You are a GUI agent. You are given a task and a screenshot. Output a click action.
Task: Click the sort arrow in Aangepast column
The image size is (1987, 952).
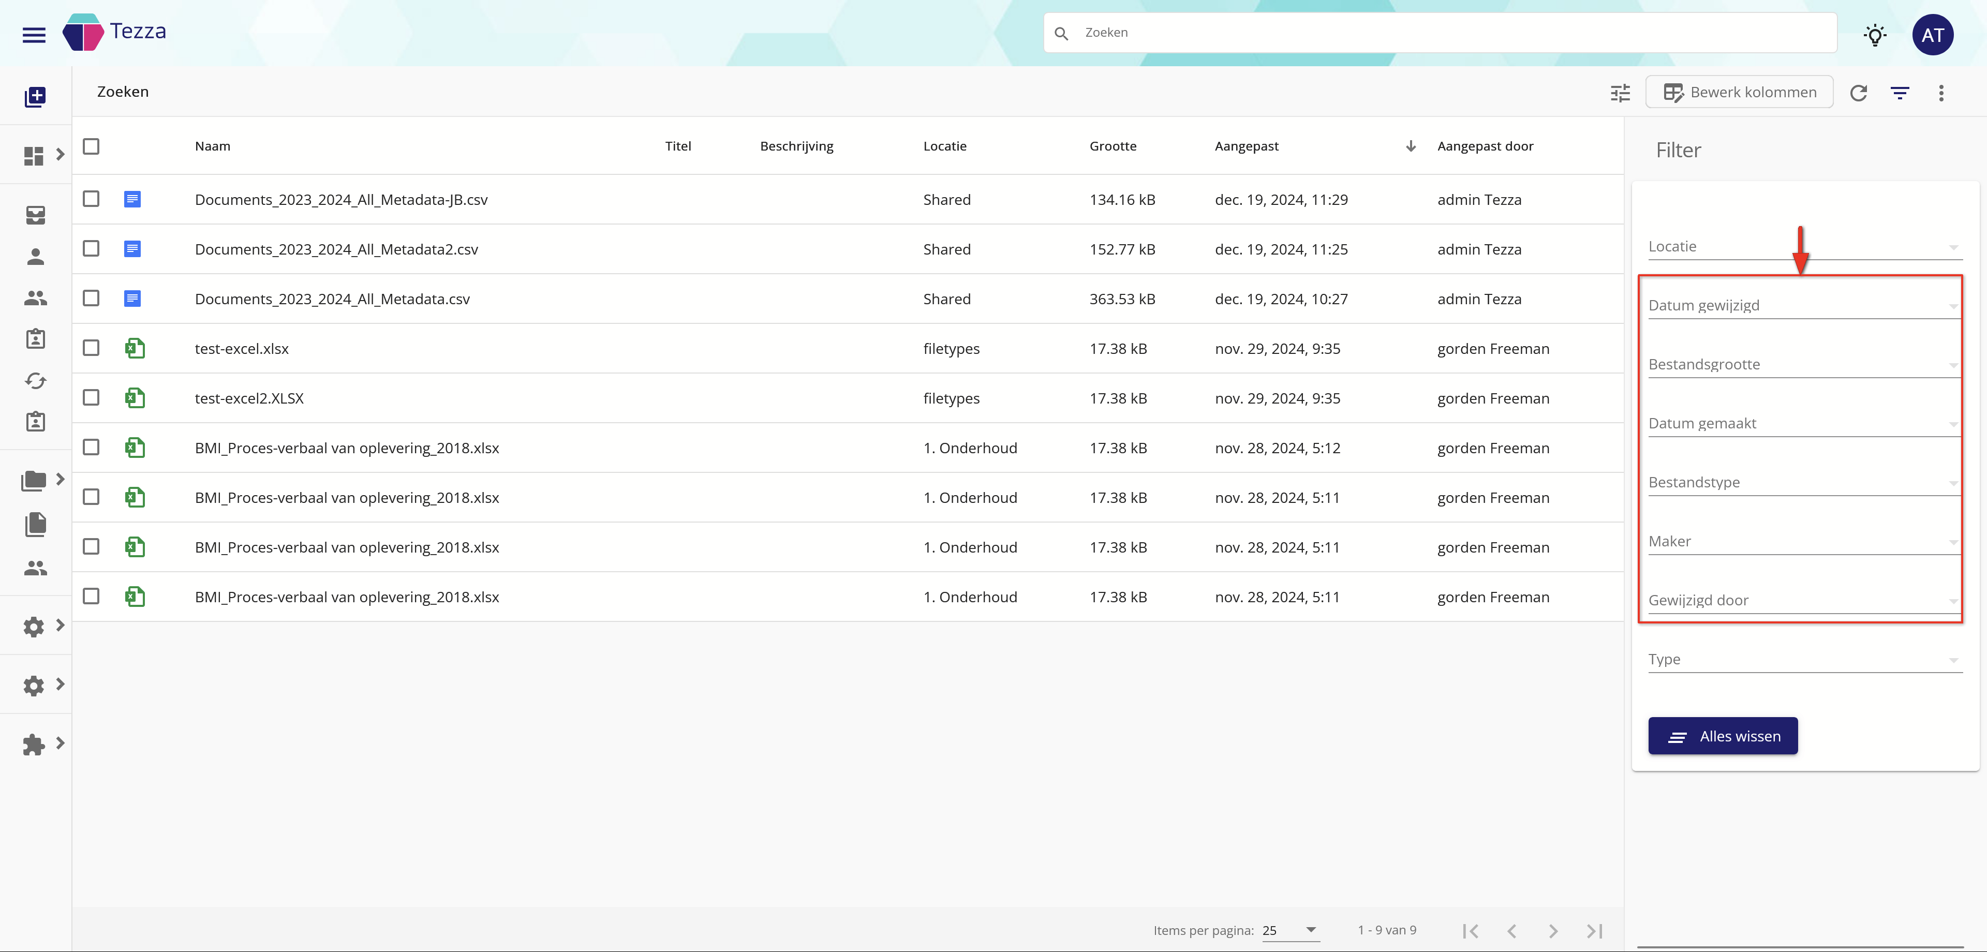point(1410,146)
